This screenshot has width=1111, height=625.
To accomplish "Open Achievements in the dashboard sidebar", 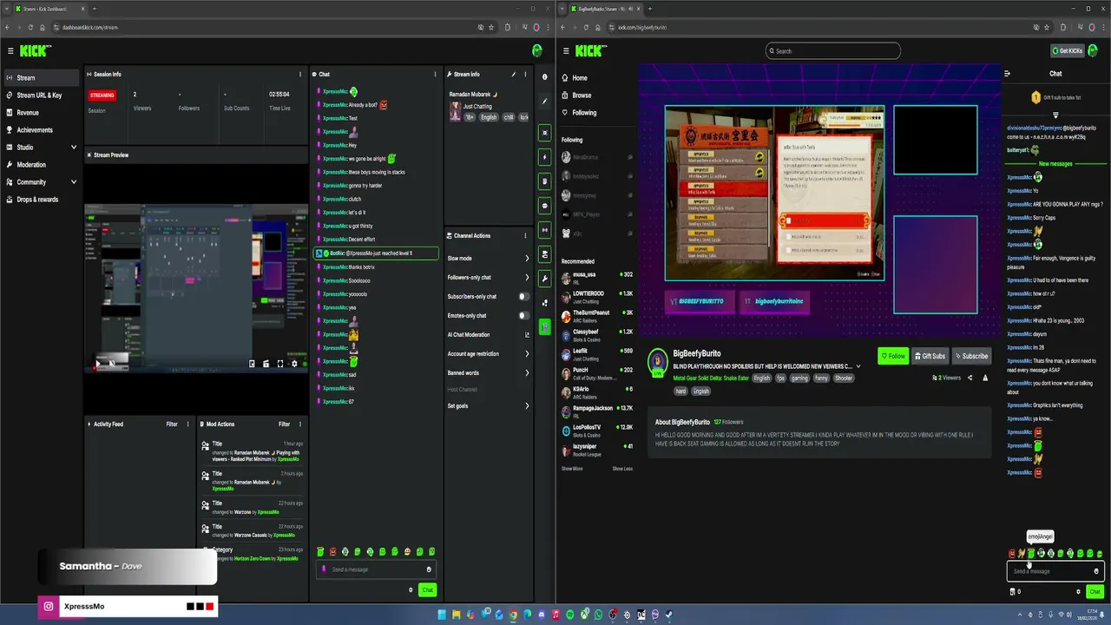I will coord(41,130).
